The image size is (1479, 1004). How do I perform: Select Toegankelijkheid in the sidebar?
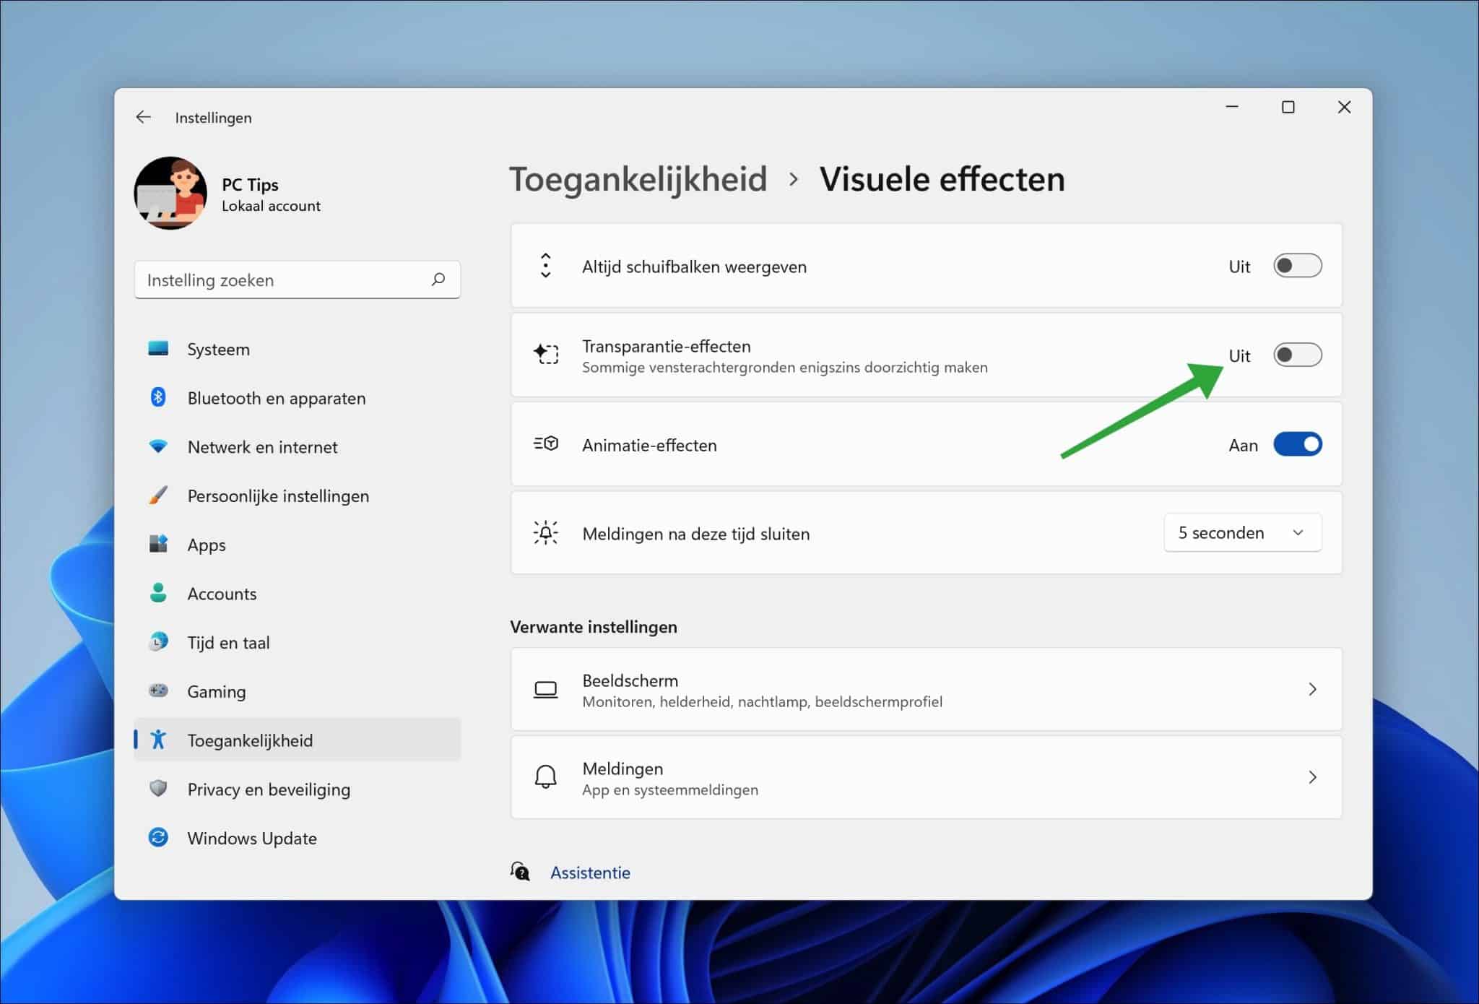click(250, 740)
